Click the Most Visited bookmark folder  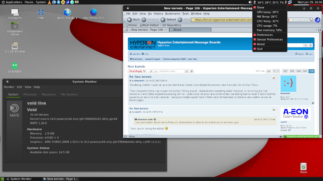click(149, 25)
